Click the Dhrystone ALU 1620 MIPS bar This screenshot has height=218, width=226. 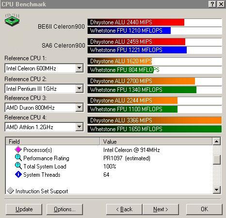[120, 61]
